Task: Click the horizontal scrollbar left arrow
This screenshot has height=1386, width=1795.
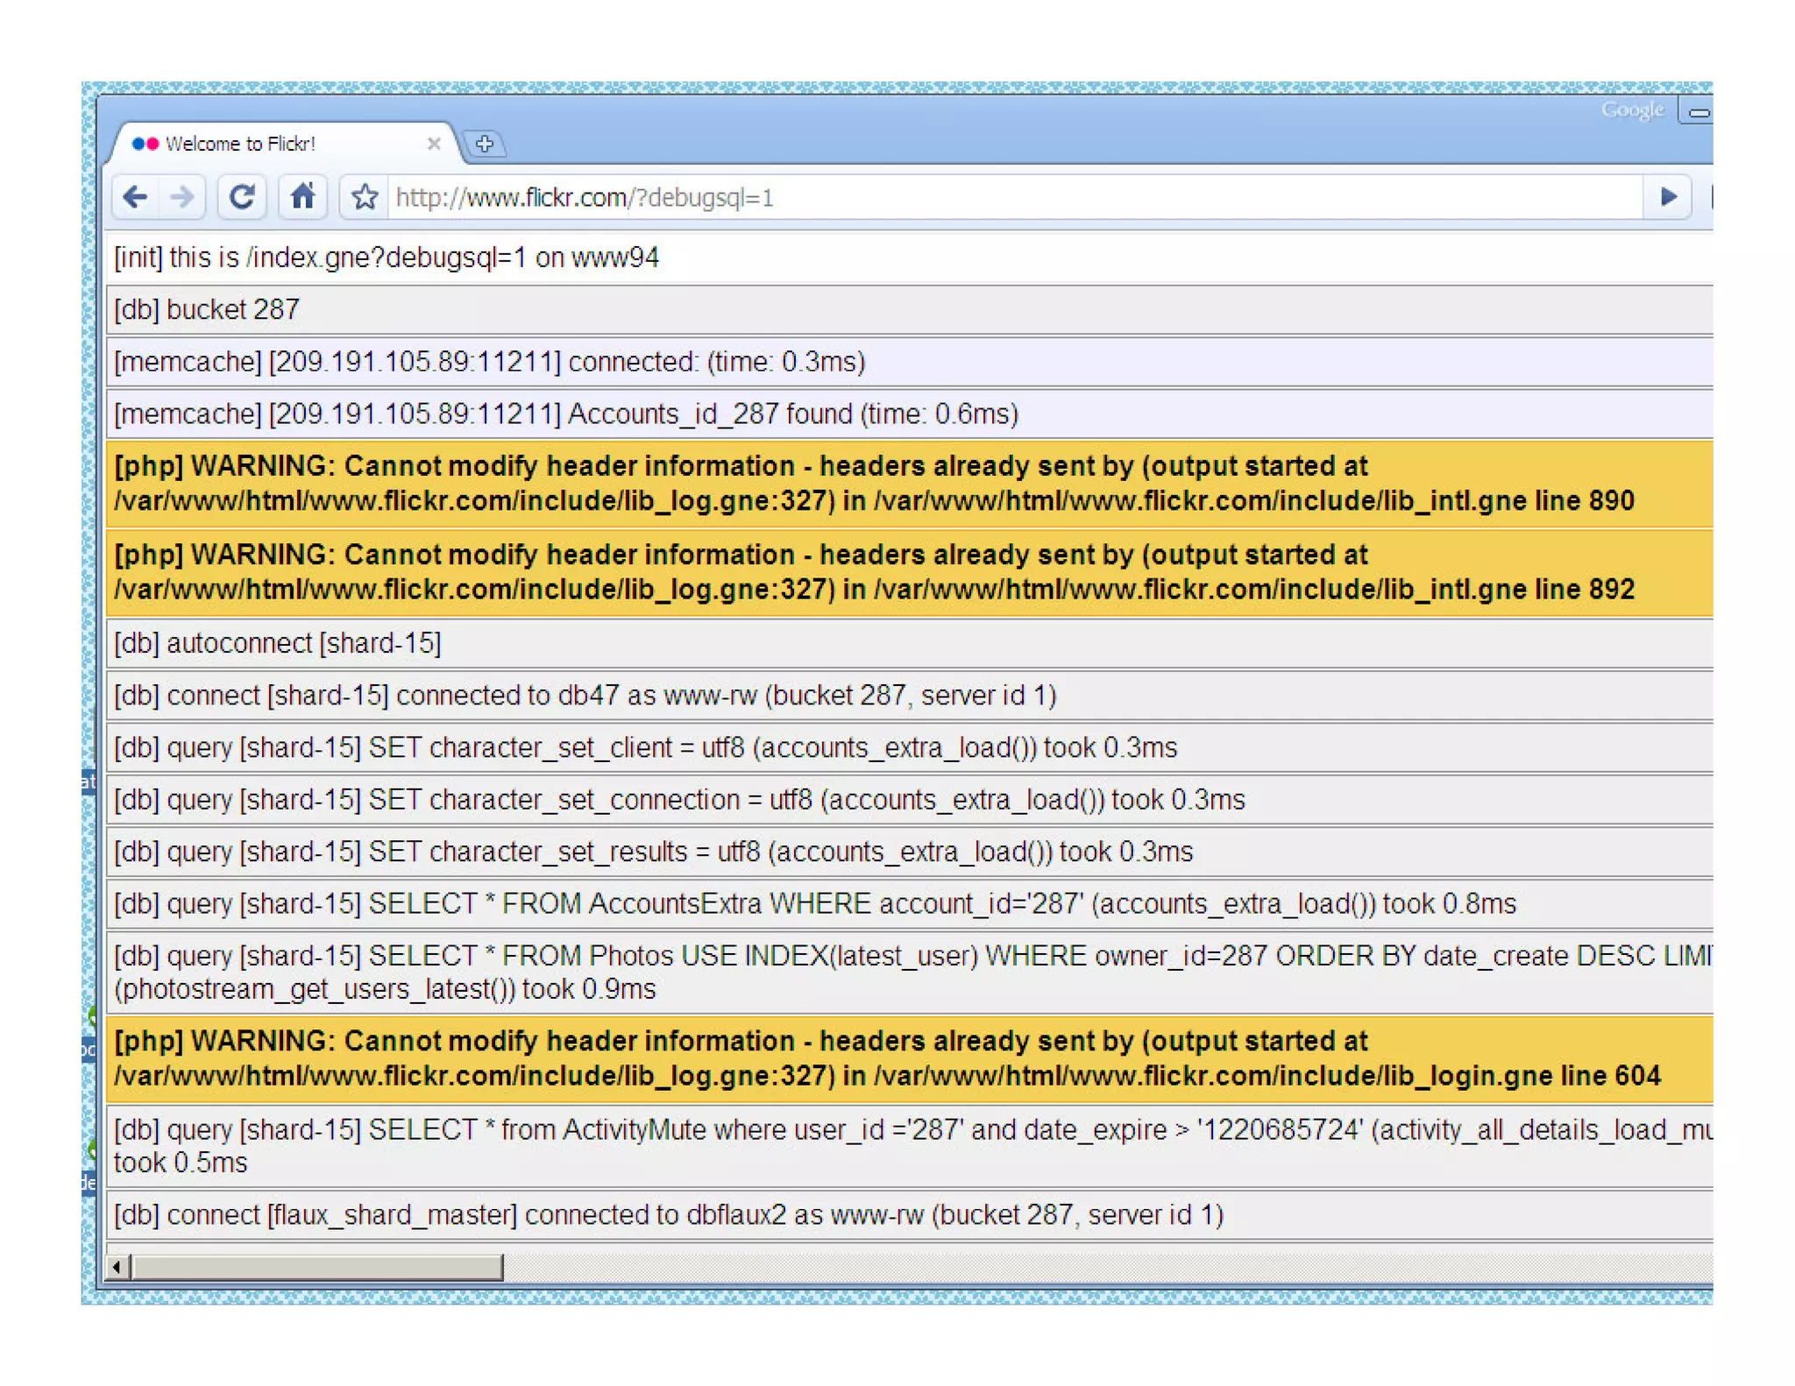Action: pos(117,1267)
